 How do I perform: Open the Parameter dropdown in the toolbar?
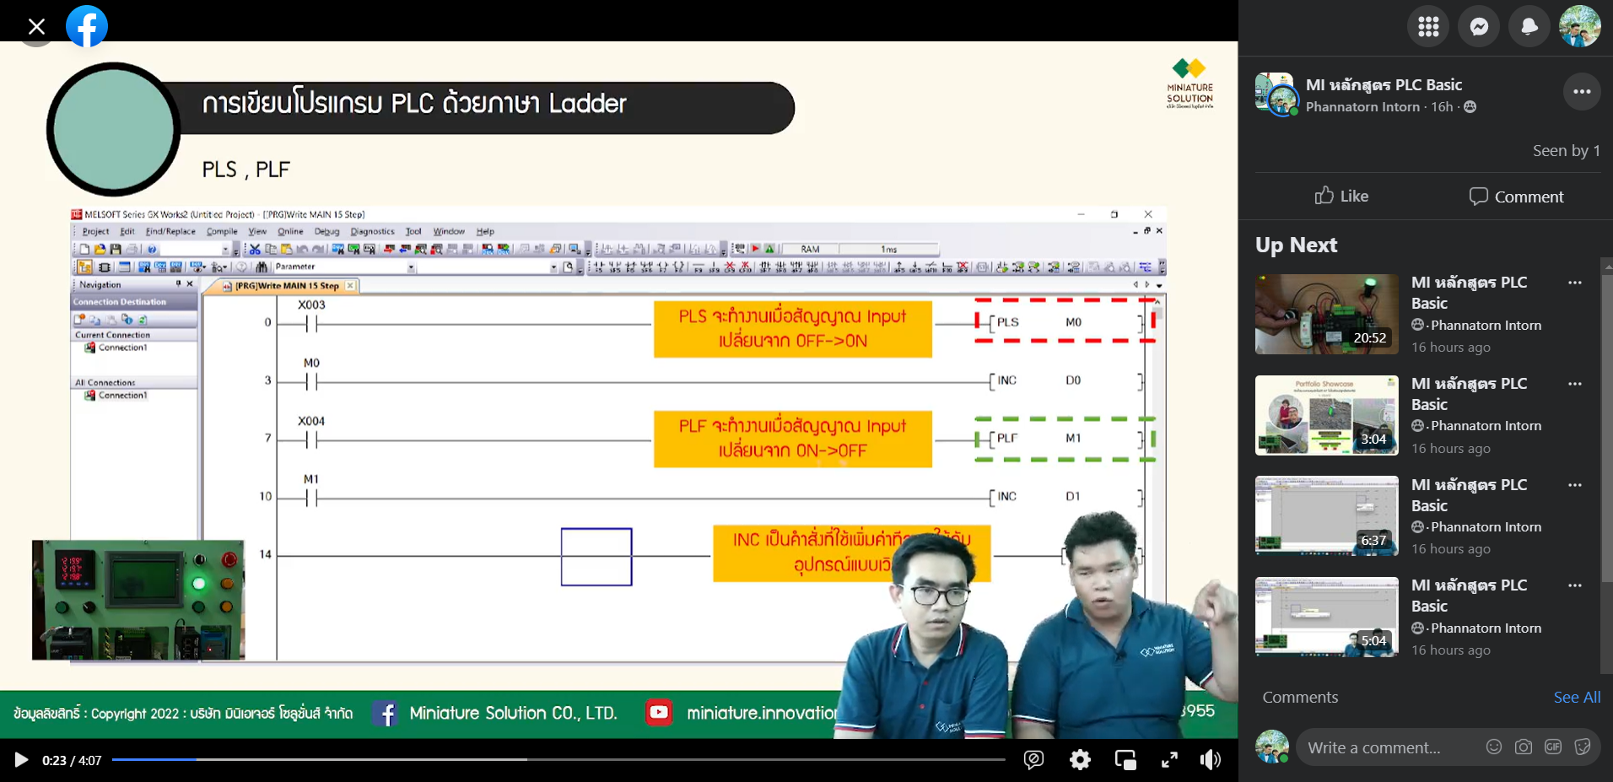tap(411, 267)
